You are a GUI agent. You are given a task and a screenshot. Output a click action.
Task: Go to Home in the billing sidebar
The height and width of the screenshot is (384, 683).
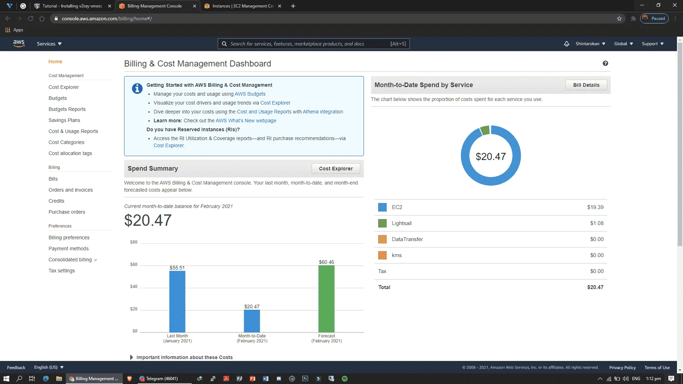55,62
